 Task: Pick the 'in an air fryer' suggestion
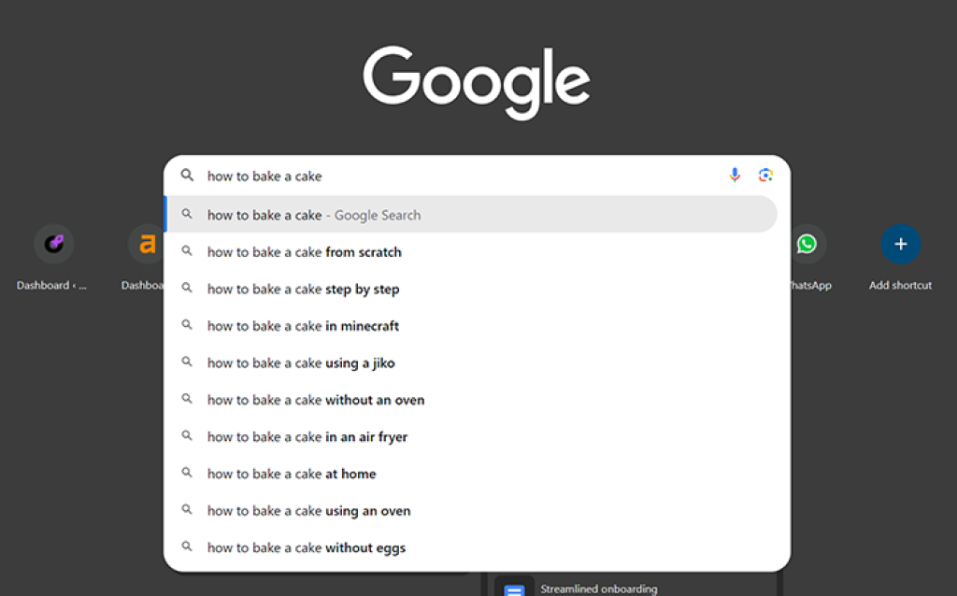click(x=307, y=437)
